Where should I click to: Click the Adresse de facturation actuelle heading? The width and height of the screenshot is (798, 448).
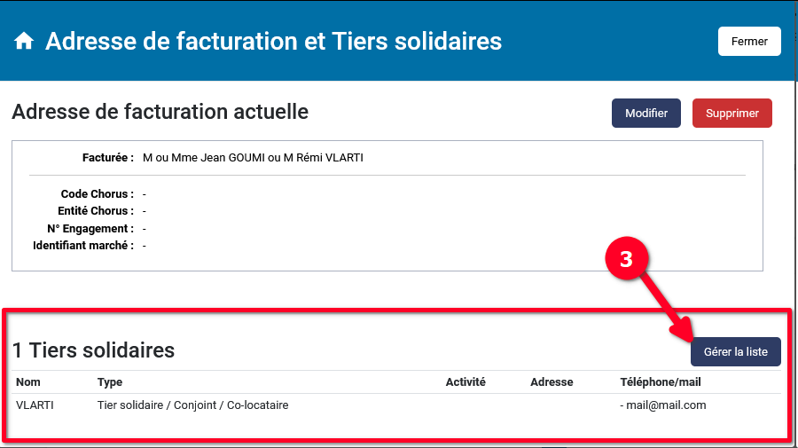160,112
